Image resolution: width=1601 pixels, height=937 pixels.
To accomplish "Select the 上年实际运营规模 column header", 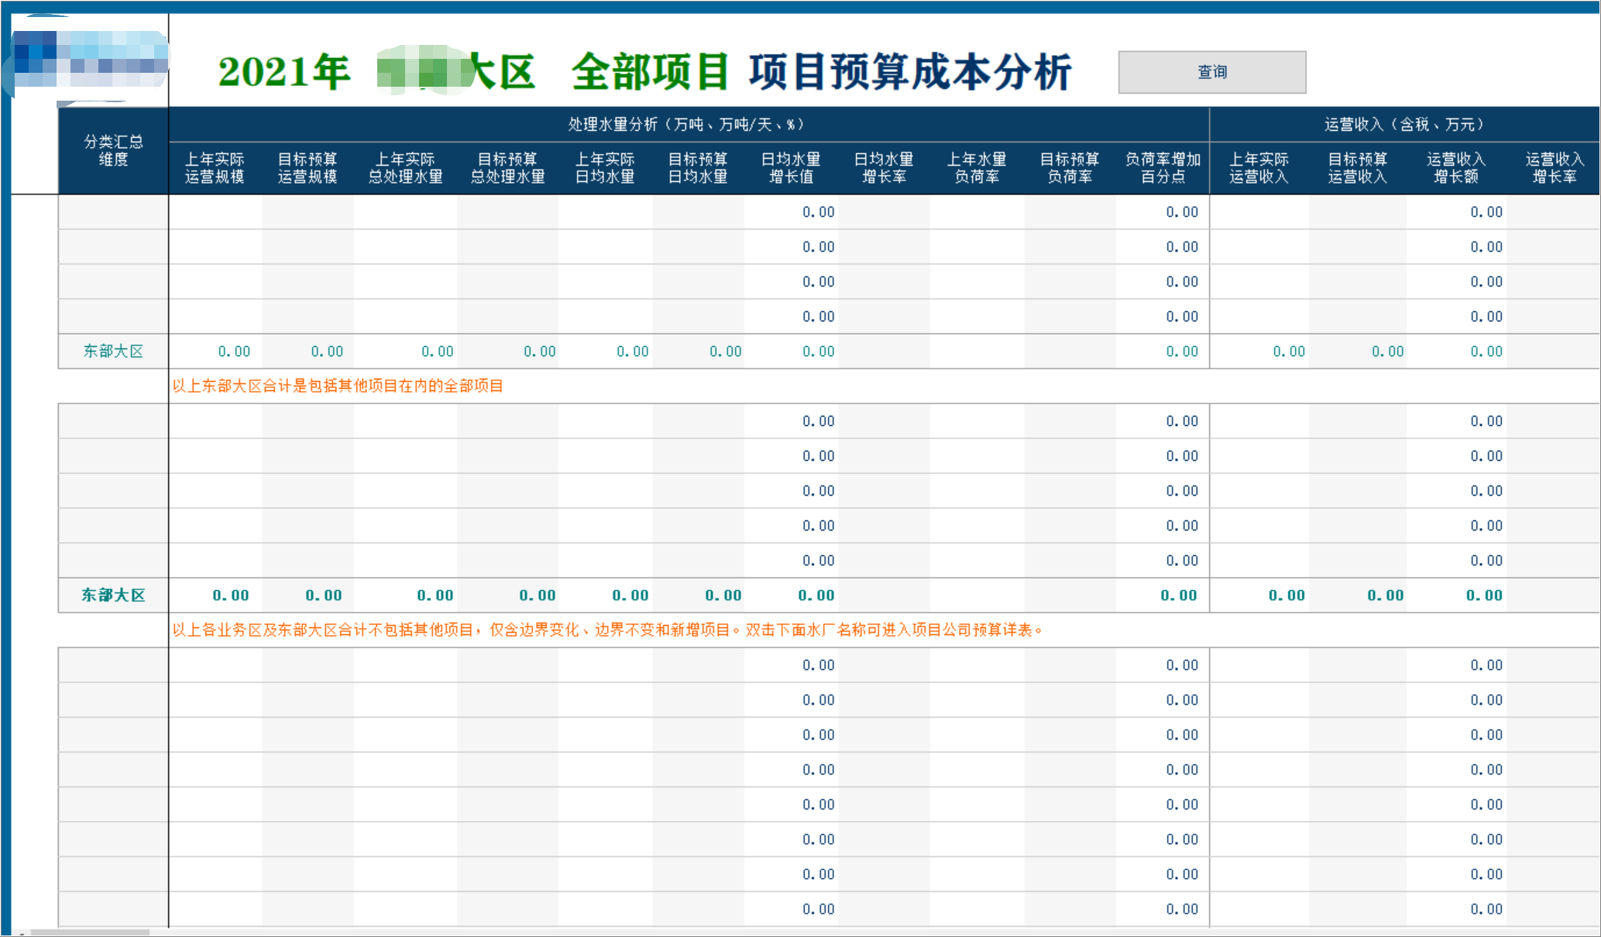I will (x=215, y=168).
